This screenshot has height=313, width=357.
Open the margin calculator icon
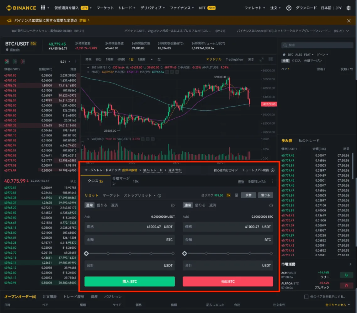(x=237, y=195)
